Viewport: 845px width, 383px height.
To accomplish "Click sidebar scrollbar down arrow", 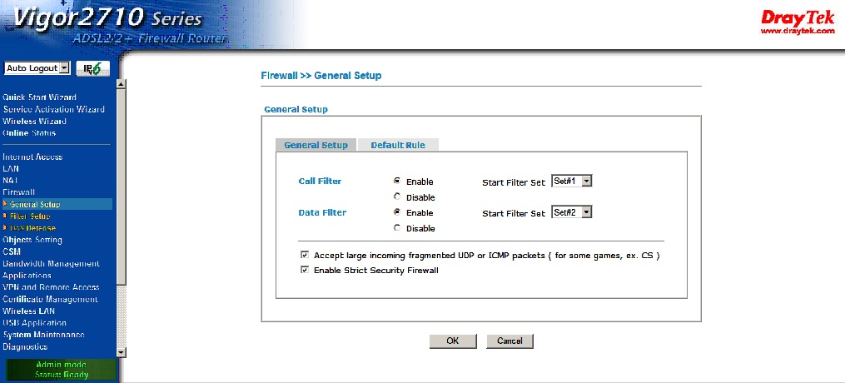I will tap(122, 352).
